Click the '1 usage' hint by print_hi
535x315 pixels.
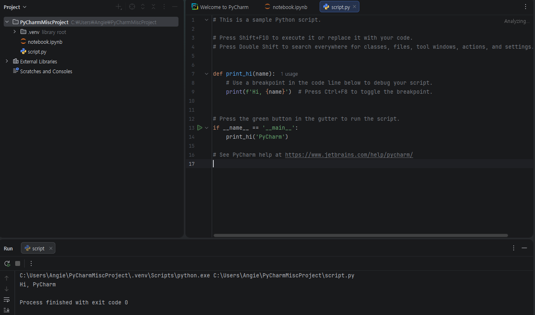click(289, 74)
